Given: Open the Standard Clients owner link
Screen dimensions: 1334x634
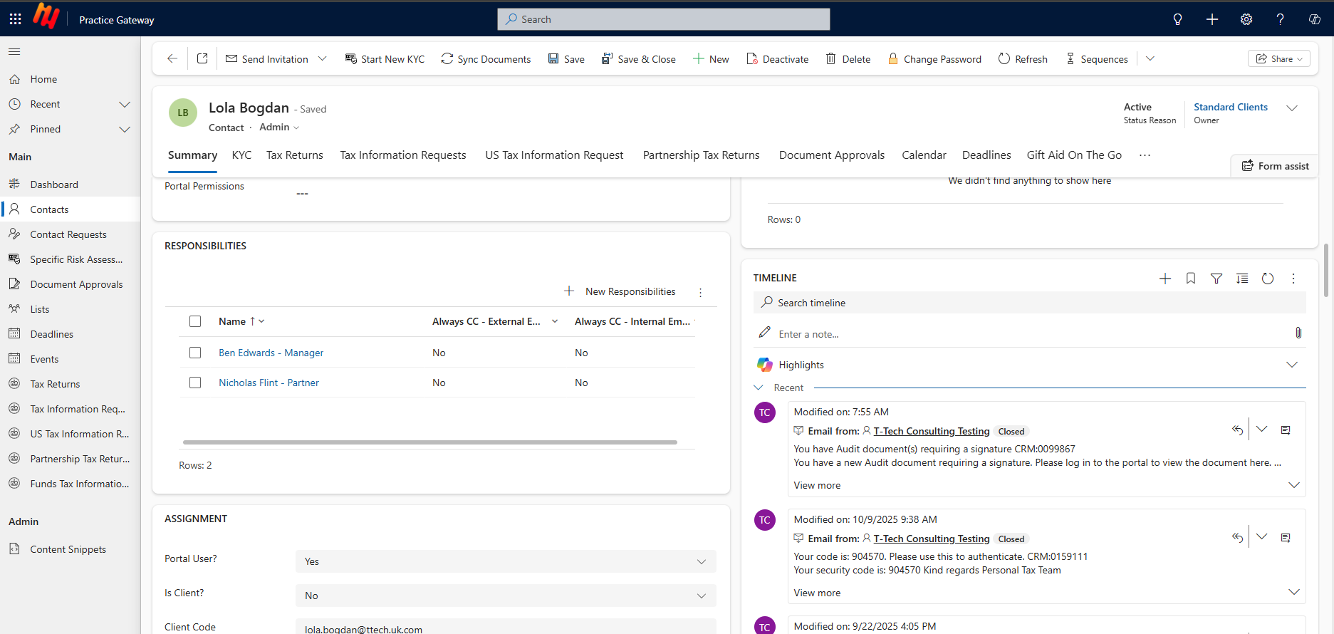Looking at the screenshot, I should [1231, 107].
